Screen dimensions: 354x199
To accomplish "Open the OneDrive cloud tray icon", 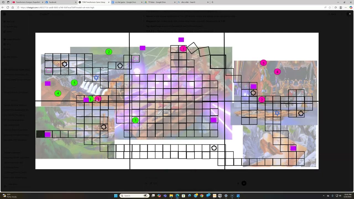I will tap(328, 196).
